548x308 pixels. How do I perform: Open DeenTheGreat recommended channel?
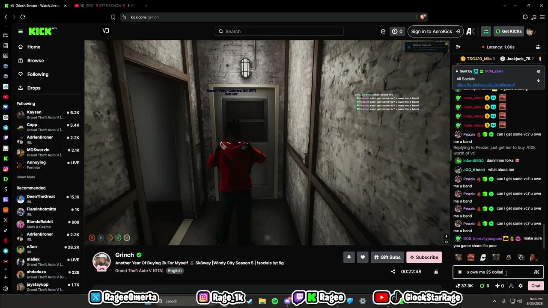pyautogui.click(x=48, y=199)
